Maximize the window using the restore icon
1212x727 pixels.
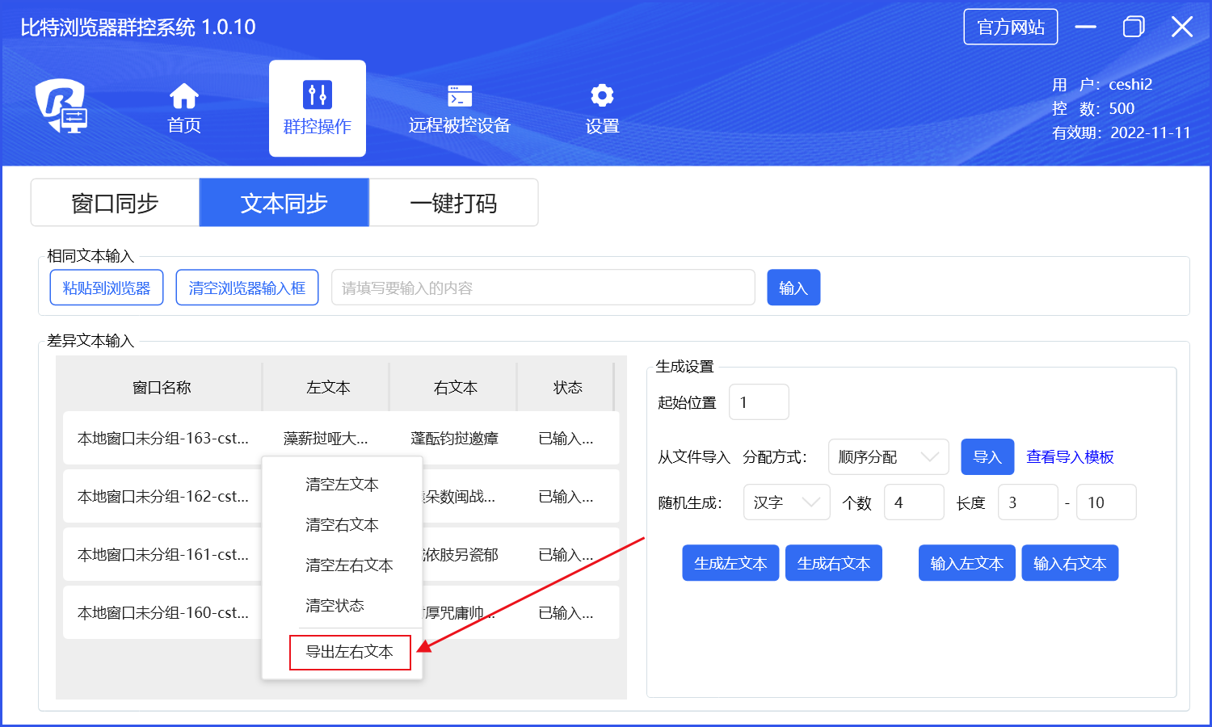tap(1134, 27)
